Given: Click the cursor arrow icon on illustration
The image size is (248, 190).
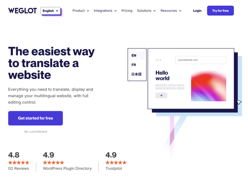Looking at the screenshot, I should pos(239,102).
